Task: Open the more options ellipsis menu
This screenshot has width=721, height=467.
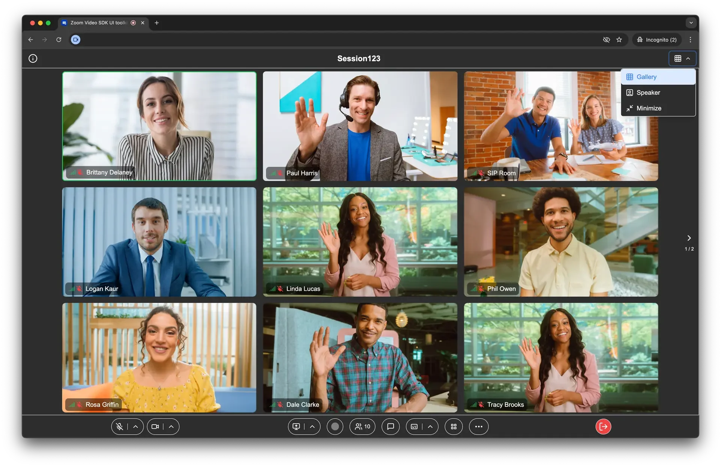Action: pyautogui.click(x=478, y=426)
